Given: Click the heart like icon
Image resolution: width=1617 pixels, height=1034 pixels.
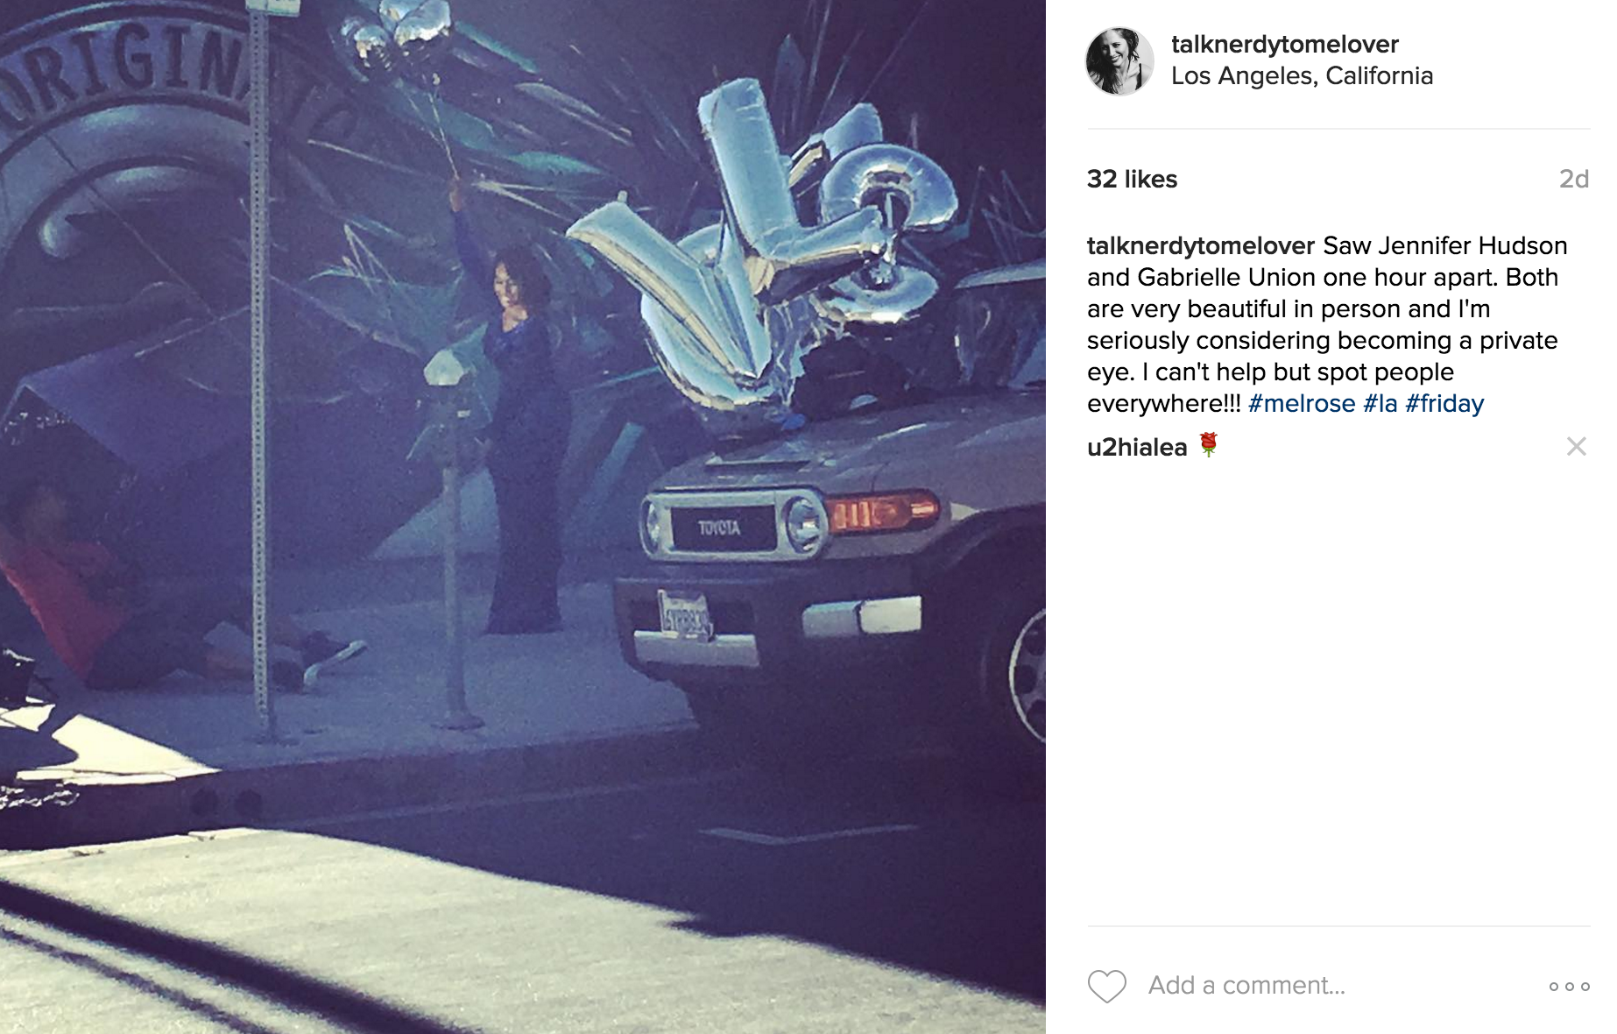Looking at the screenshot, I should pyautogui.click(x=1106, y=986).
